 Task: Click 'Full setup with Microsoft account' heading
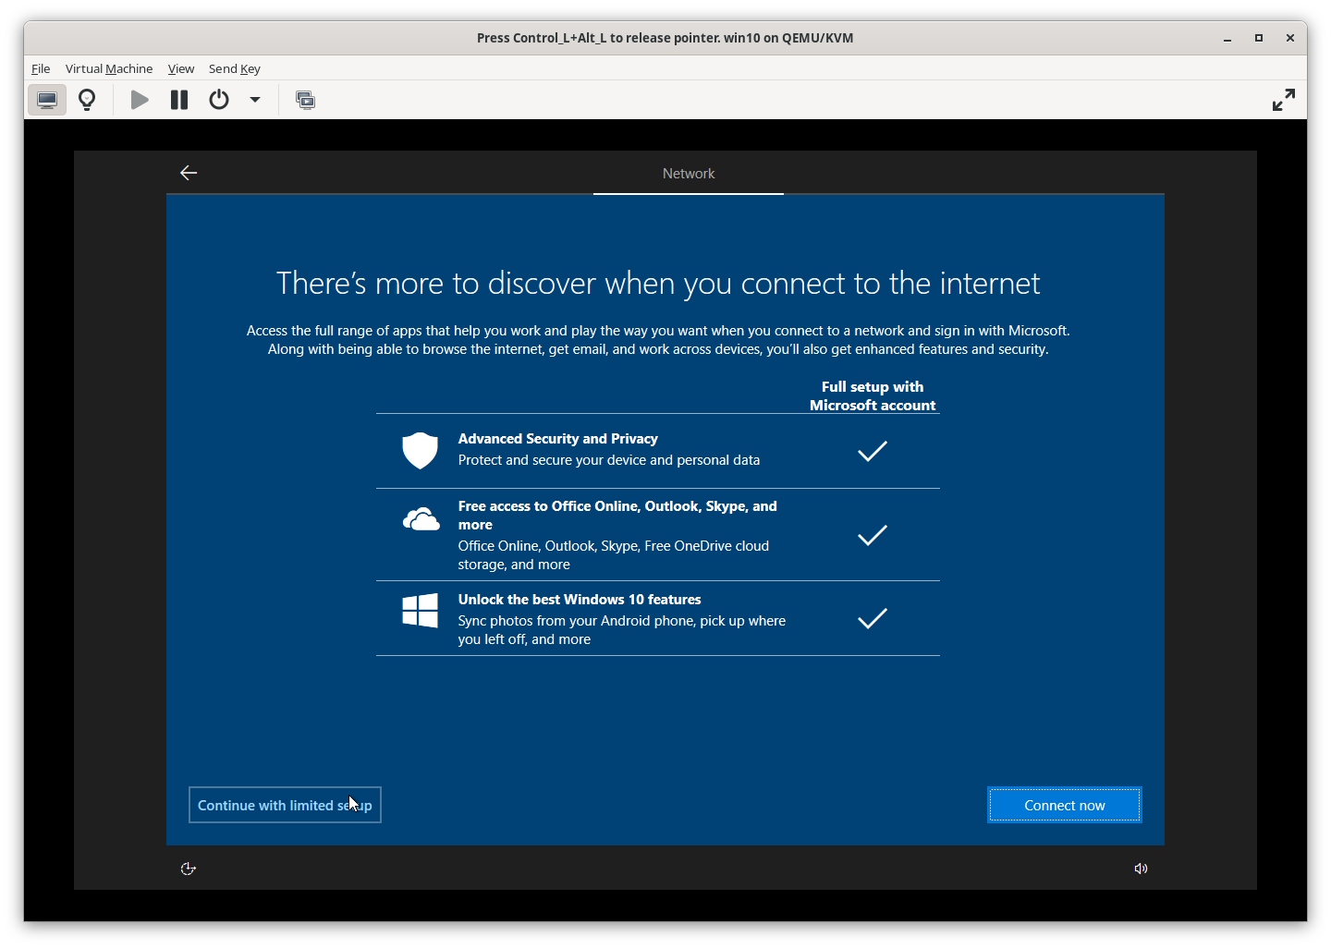tap(873, 396)
